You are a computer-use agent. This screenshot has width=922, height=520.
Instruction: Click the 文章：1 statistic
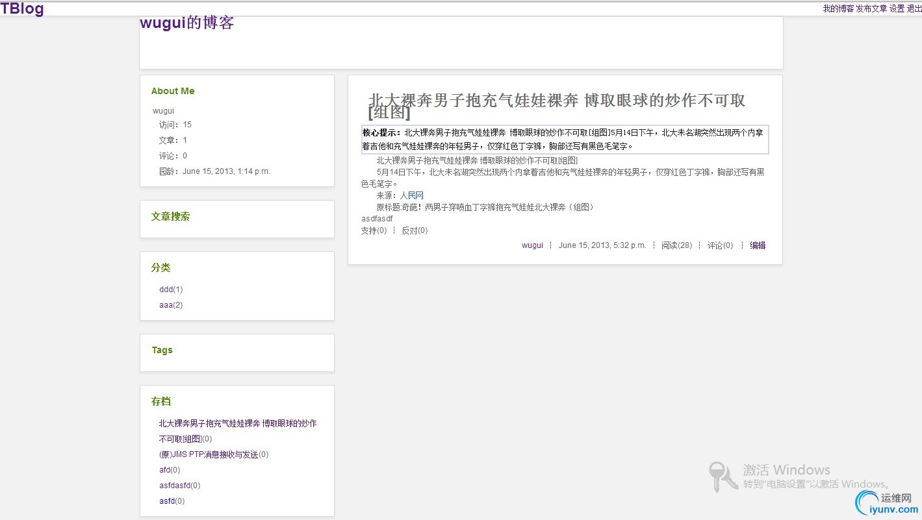[173, 140]
